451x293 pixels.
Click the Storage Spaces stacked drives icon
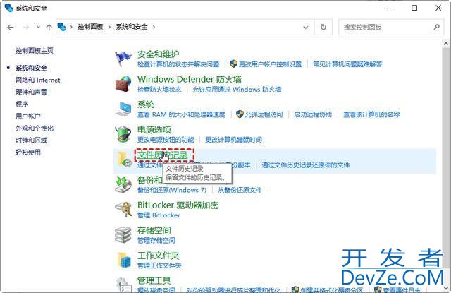123,235
